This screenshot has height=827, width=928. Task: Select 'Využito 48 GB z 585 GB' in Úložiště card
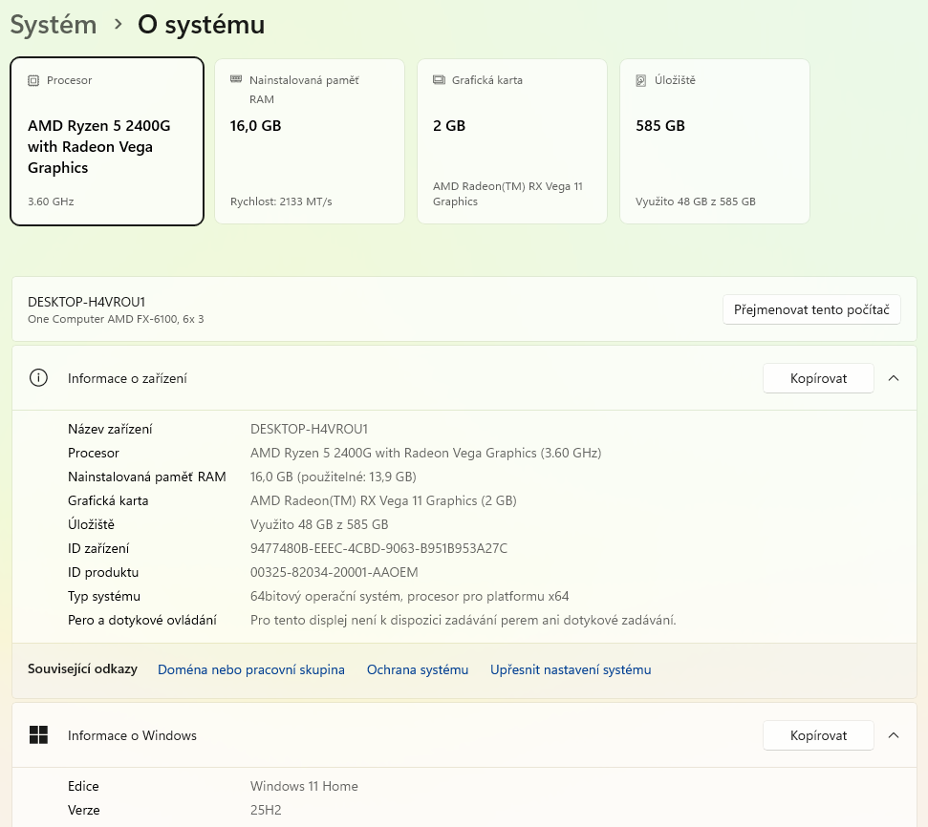tap(696, 201)
